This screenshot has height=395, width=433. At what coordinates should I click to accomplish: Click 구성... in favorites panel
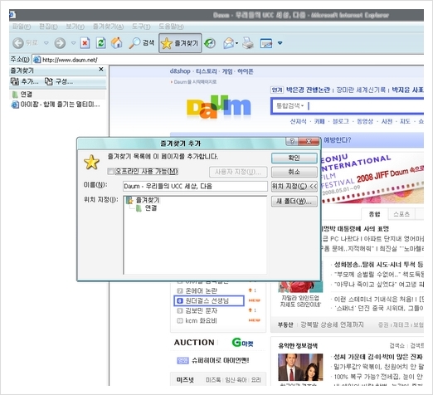coord(59,81)
